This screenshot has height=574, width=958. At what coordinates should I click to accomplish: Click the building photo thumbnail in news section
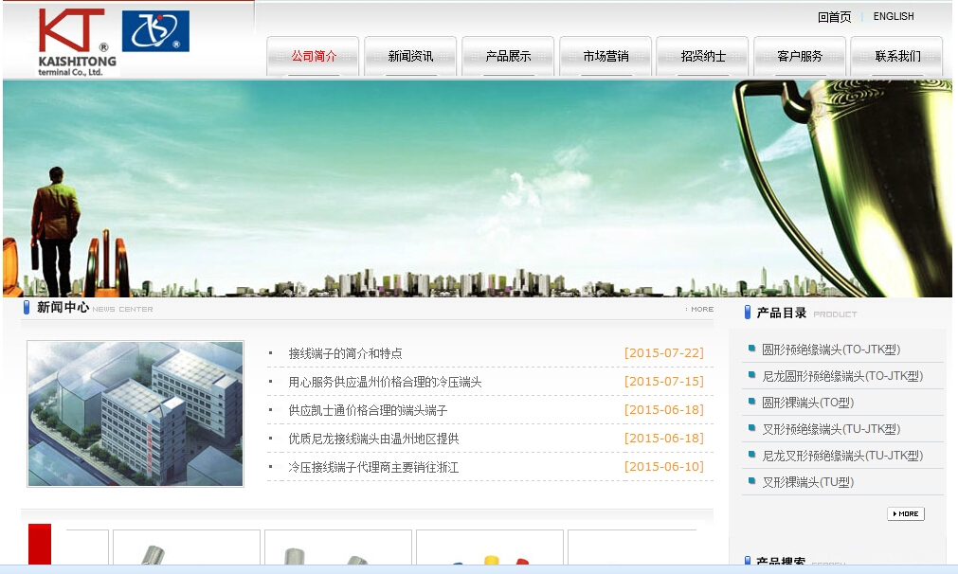[134, 414]
